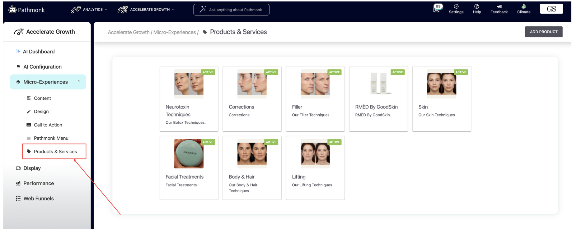The width and height of the screenshot is (572, 233).
Task: Click the "Our Filler Techniques." description
Action: (311, 115)
